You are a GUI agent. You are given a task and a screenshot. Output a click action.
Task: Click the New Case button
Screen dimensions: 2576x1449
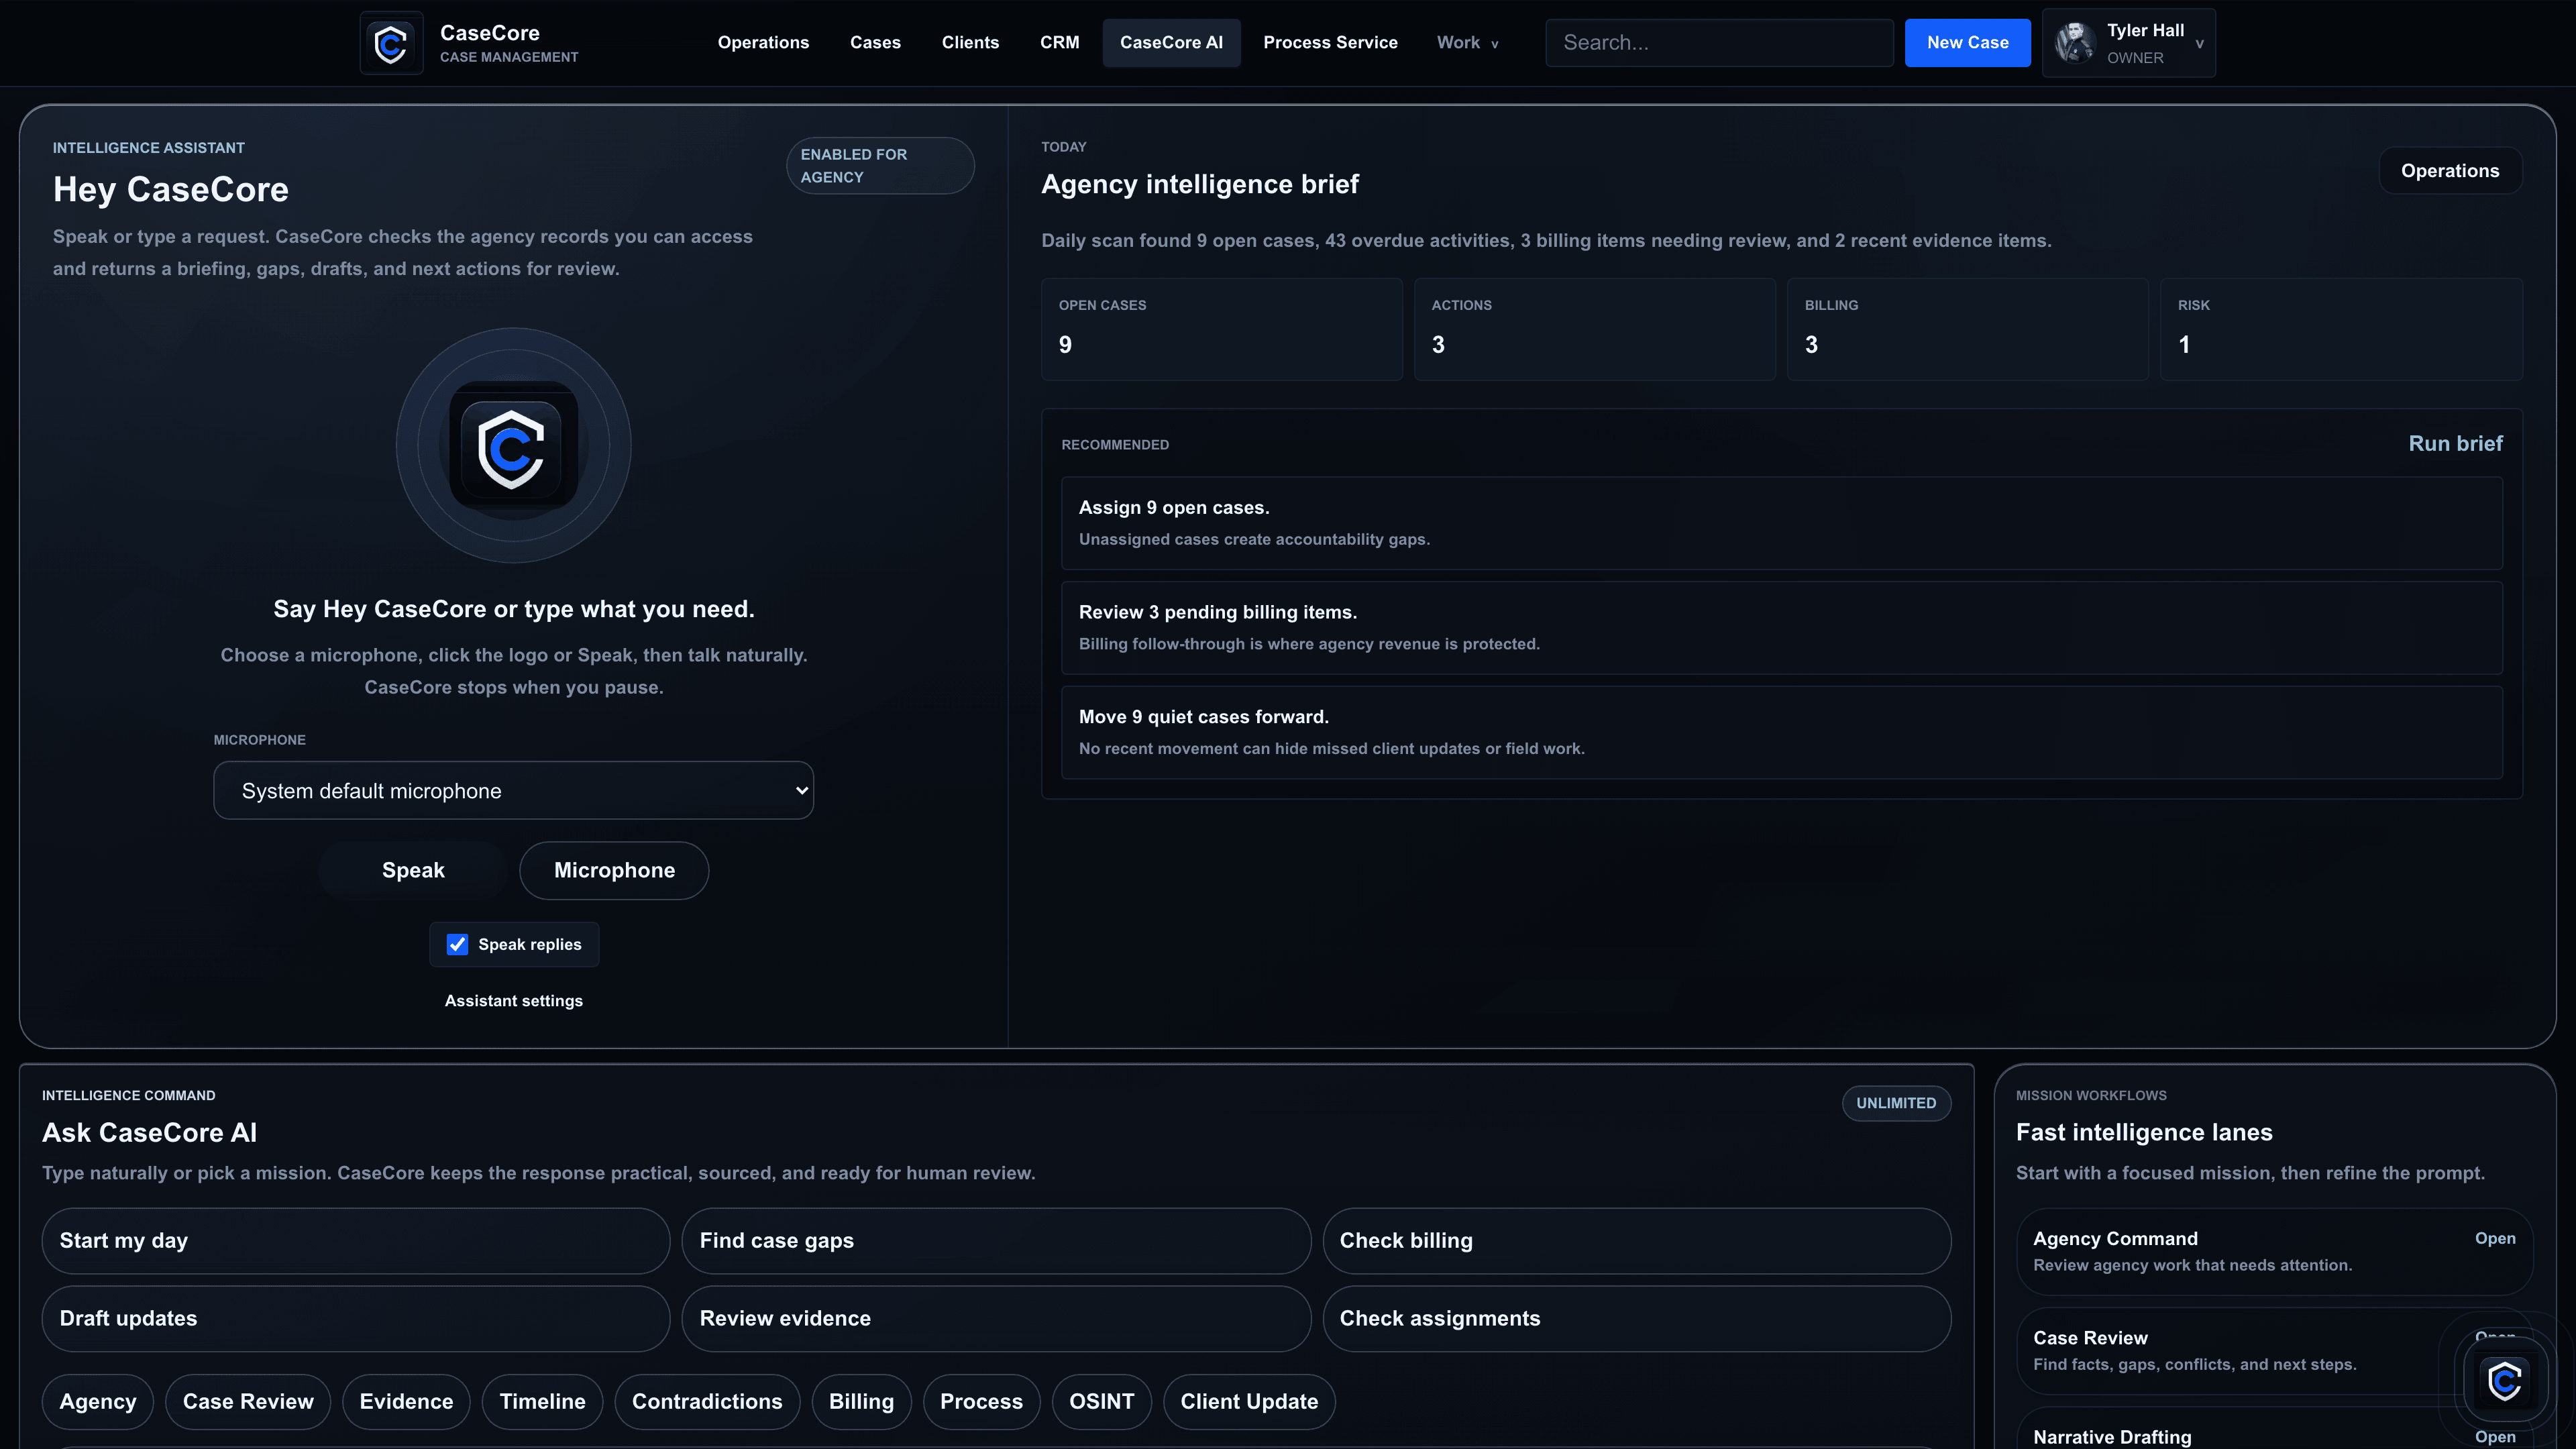(1967, 43)
